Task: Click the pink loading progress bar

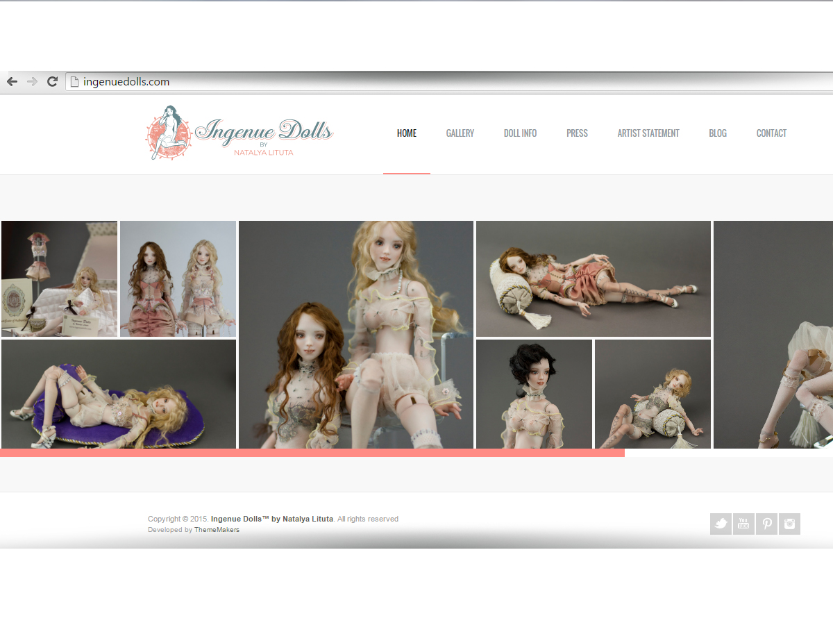Action: (x=312, y=452)
